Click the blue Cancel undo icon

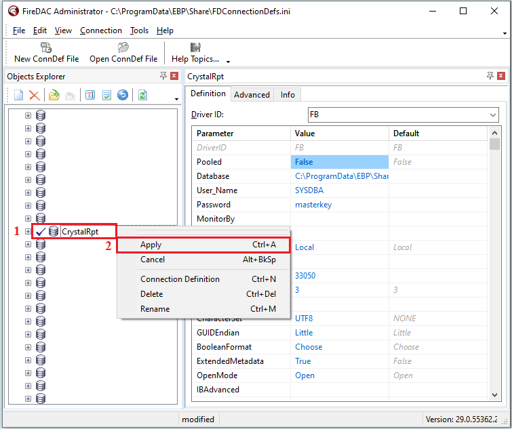point(123,96)
